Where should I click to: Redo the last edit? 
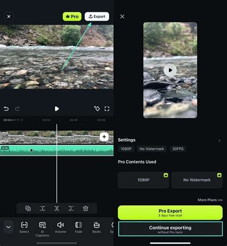click(x=17, y=109)
